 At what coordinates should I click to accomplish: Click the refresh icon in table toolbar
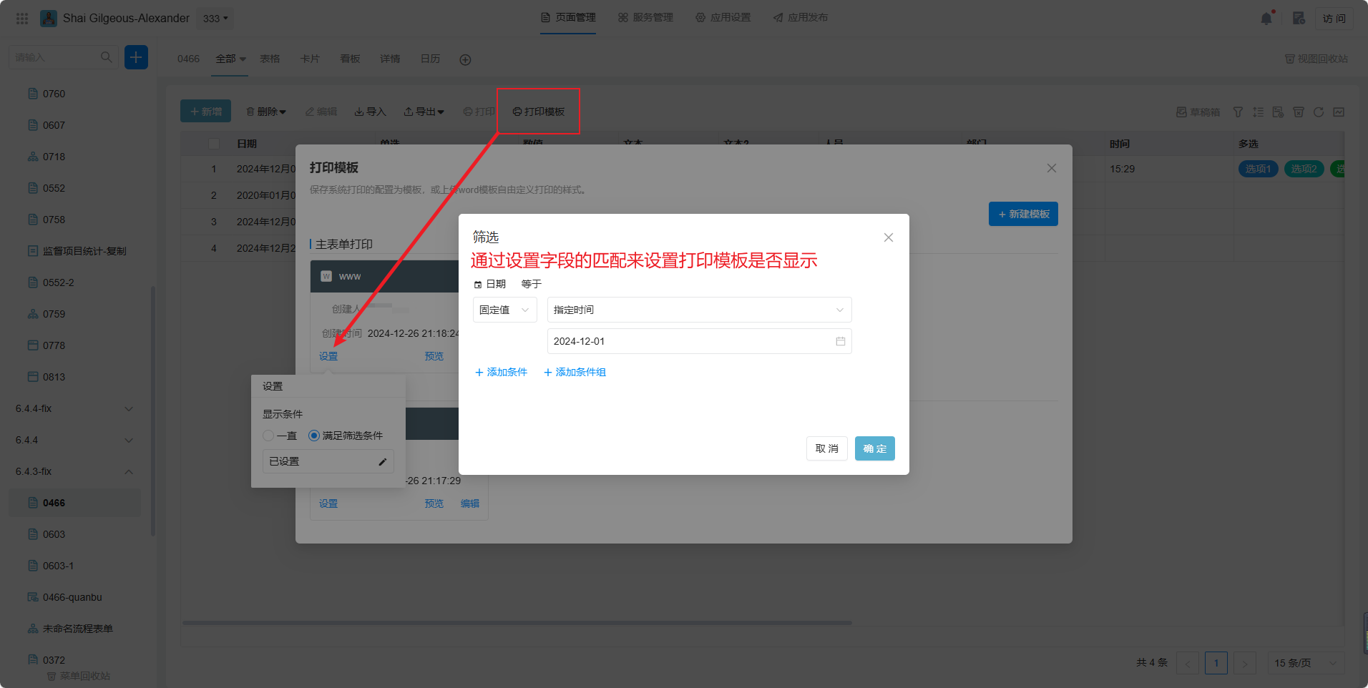[1319, 112]
